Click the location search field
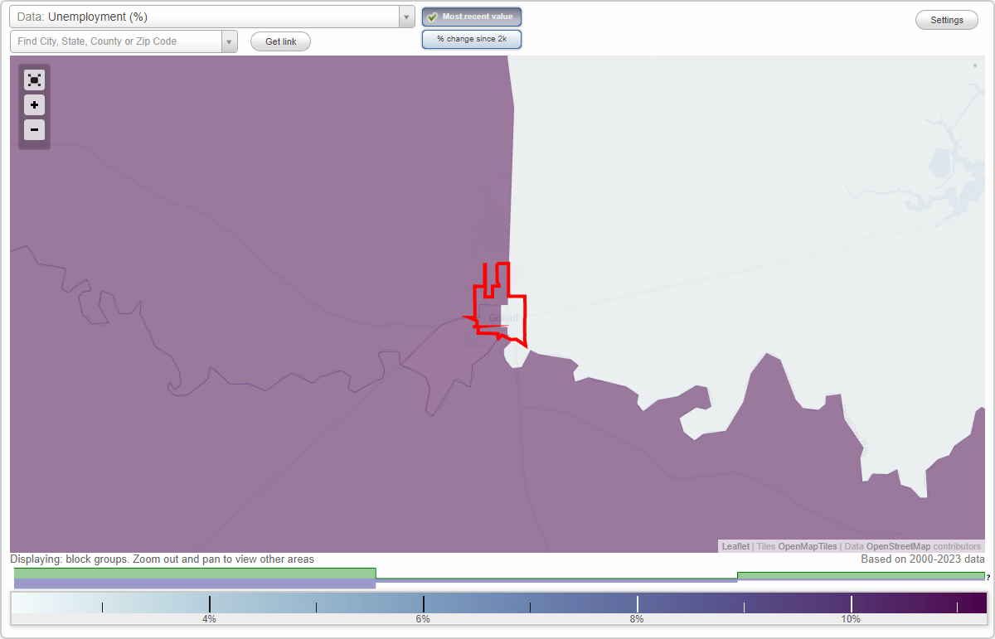This screenshot has width=995, height=639. click(116, 41)
